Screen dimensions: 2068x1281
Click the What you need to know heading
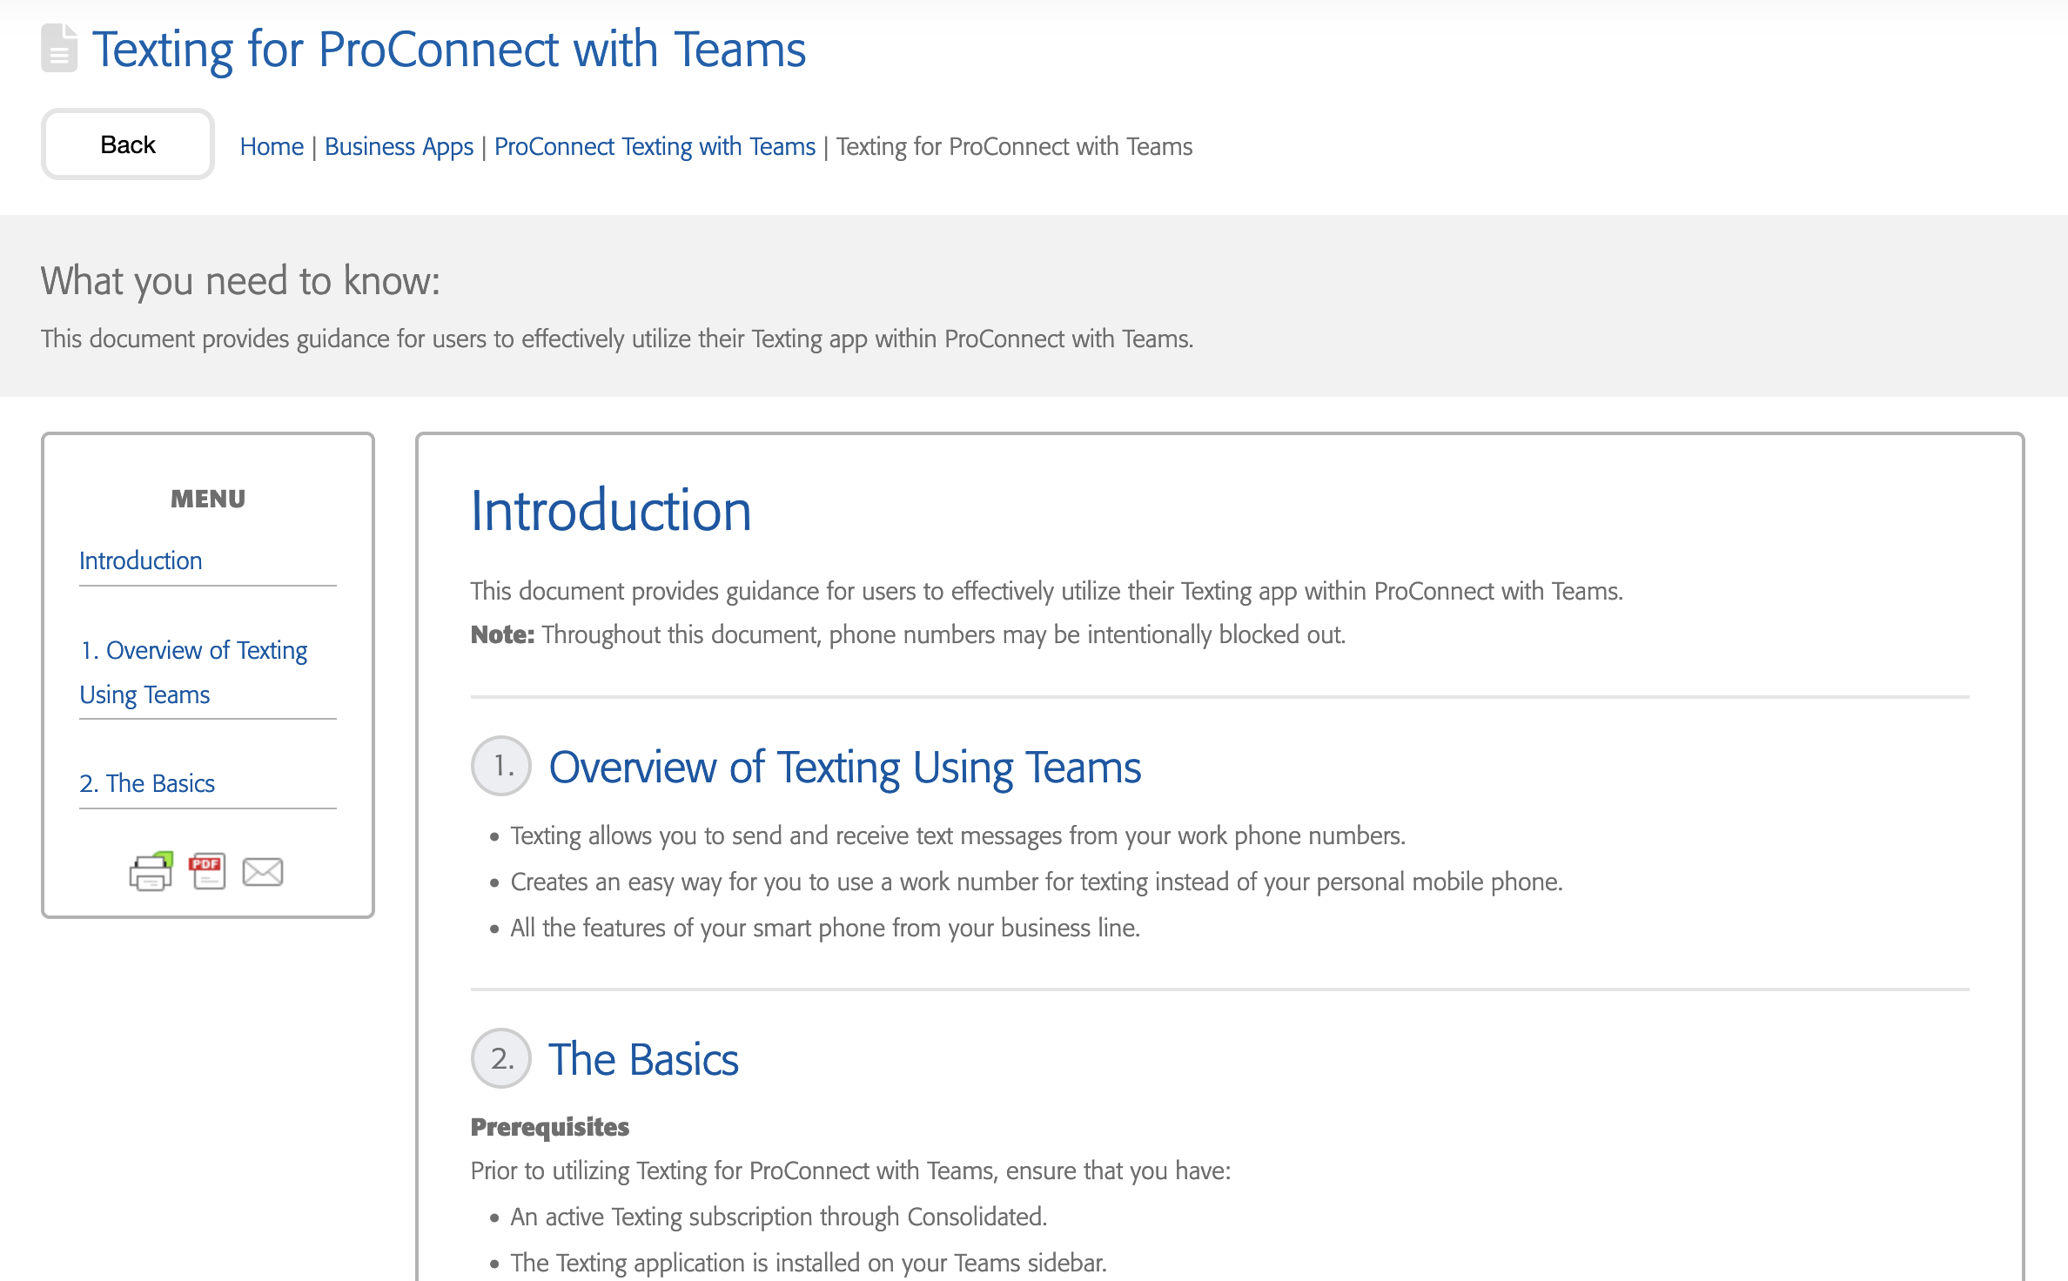[x=240, y=281]
